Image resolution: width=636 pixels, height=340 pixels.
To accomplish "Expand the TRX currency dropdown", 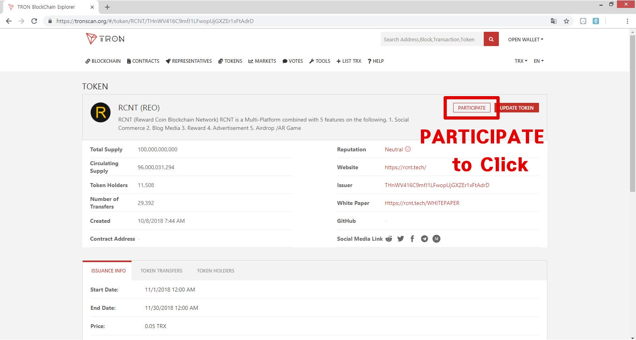I will [521, 61].
